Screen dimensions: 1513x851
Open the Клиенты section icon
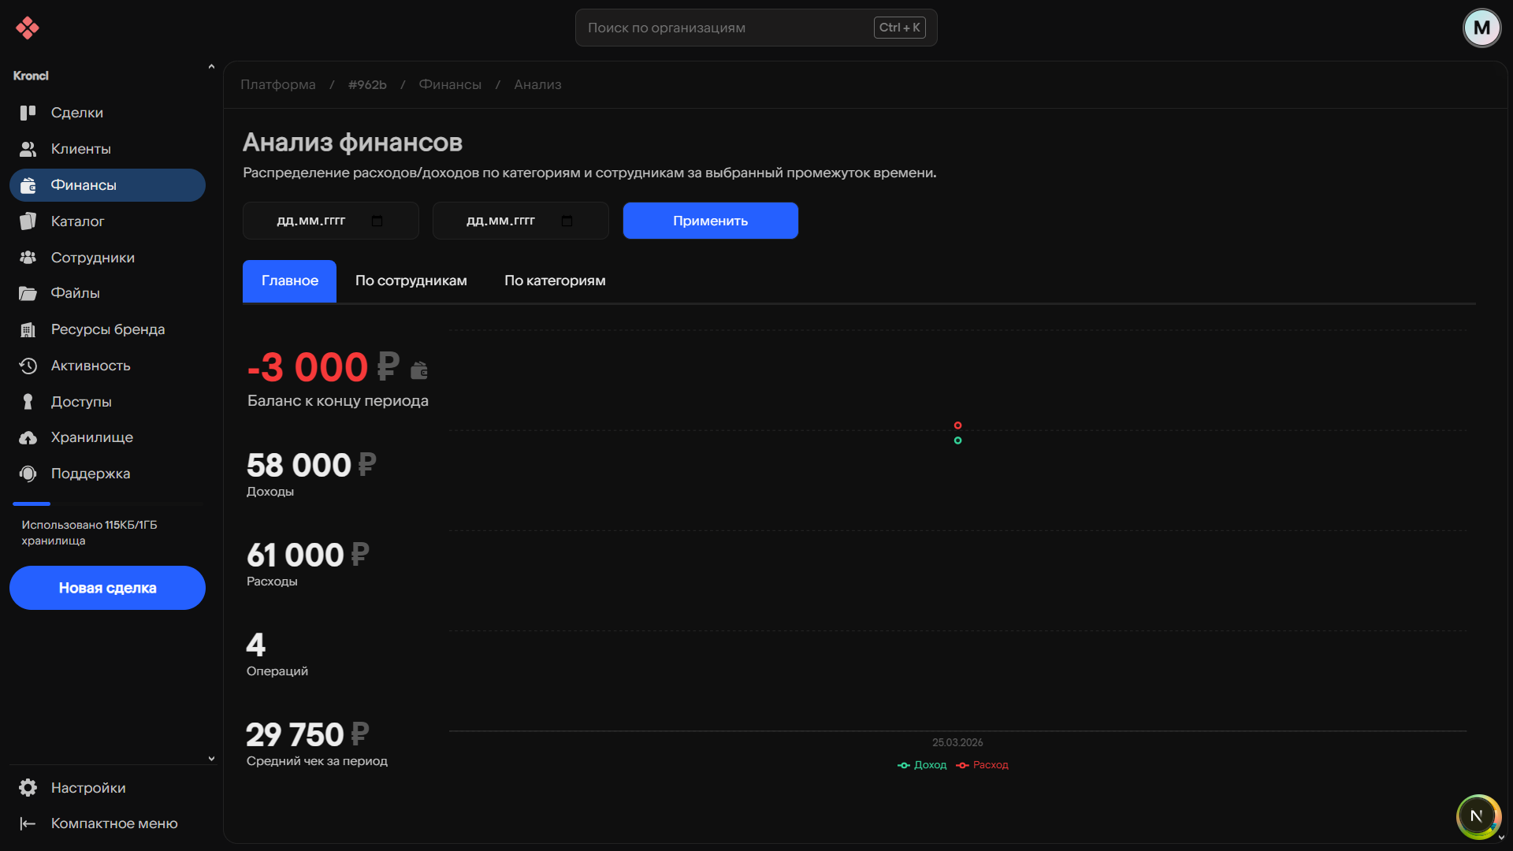point(28,149)
